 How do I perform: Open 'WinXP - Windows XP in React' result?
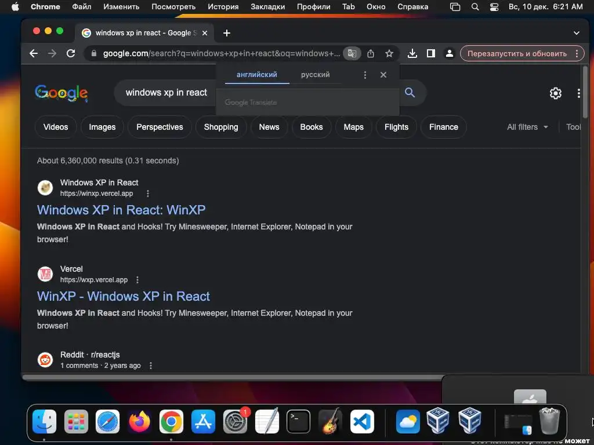click(x=124, y=296)
